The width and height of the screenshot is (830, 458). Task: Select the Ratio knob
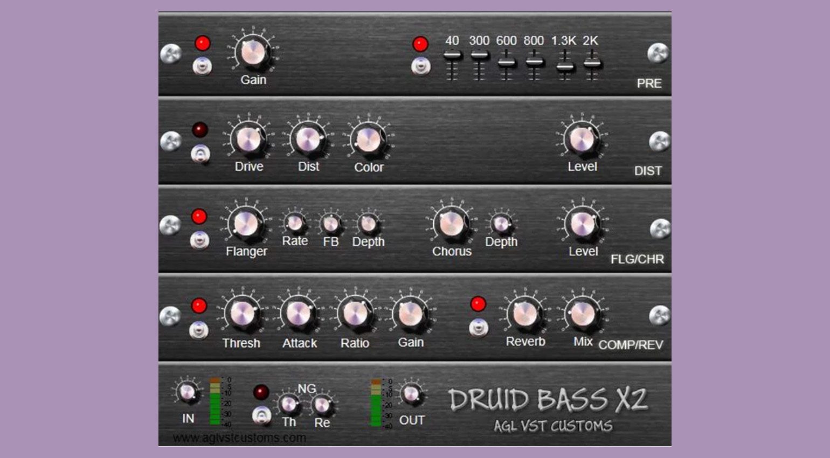(x=355, y=314)
